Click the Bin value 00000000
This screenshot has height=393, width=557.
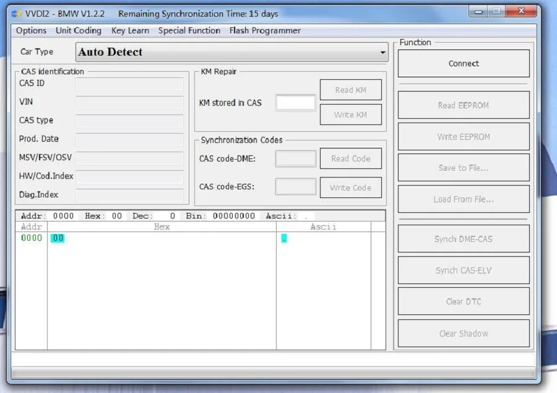234,216
